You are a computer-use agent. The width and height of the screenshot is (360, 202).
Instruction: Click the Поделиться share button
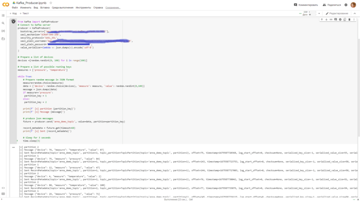(x=332, y=5)
